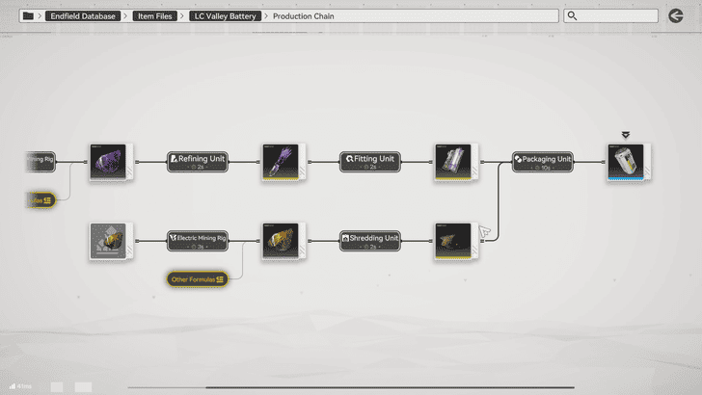Navigate to the LC Valley Battery breadcrumb
Viewport: 702px width, 395px height.
pyautogui.click(x=225, y=16)
